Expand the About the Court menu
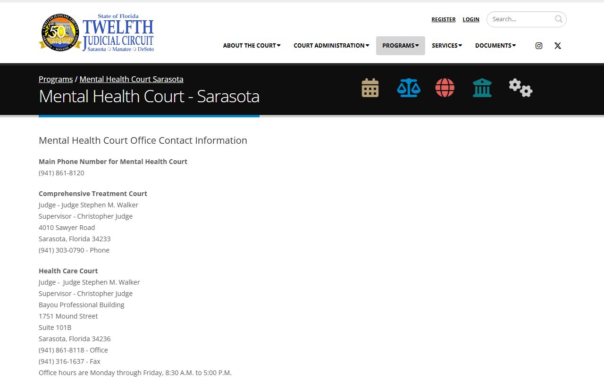 252,46
